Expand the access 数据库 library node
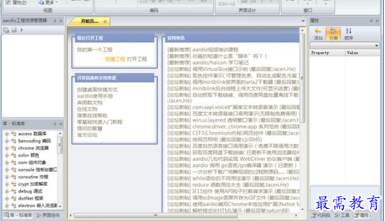 [7, 134]
